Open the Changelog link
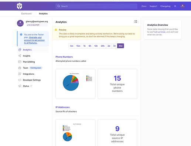This screenshot has width=191, height=146. pos(165,6)
